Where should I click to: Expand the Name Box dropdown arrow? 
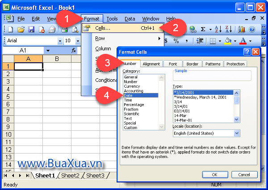(x=48, y=50)
